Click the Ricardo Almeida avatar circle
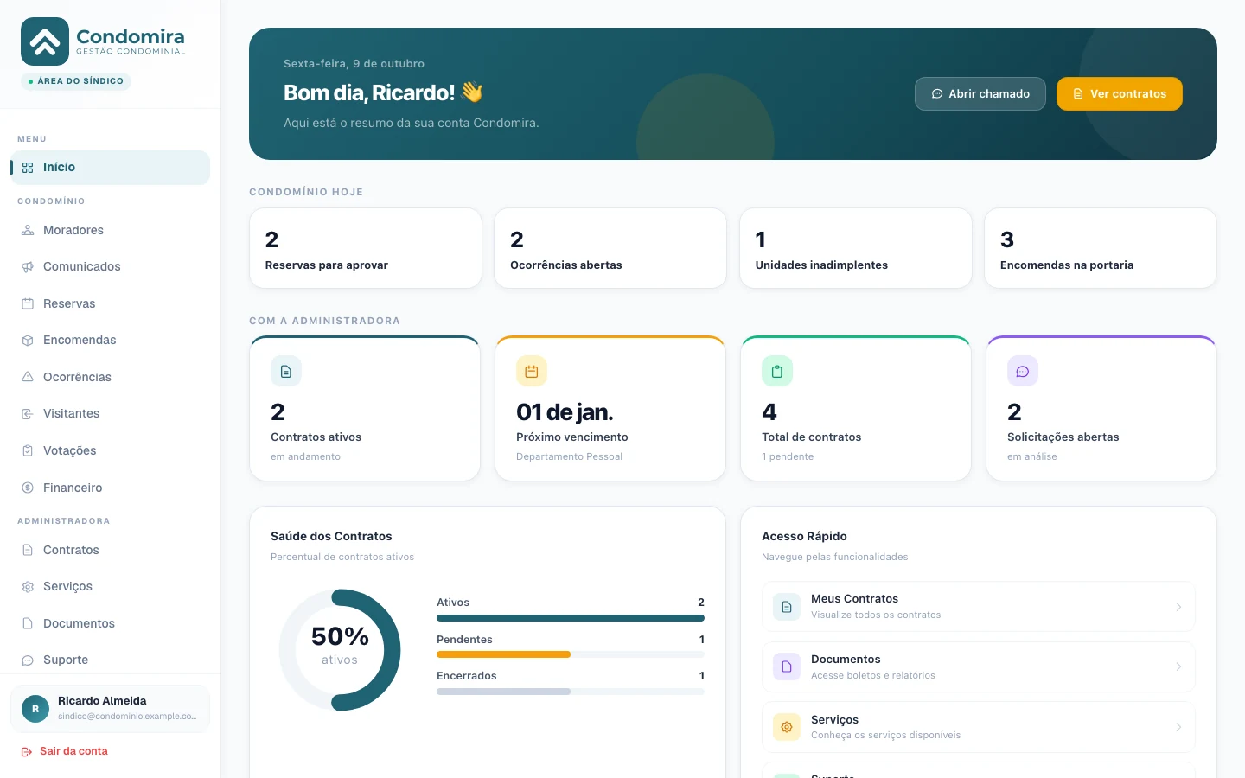This screenshot has height=778, width=1245. pyautogui.click(x=35, y=709)
